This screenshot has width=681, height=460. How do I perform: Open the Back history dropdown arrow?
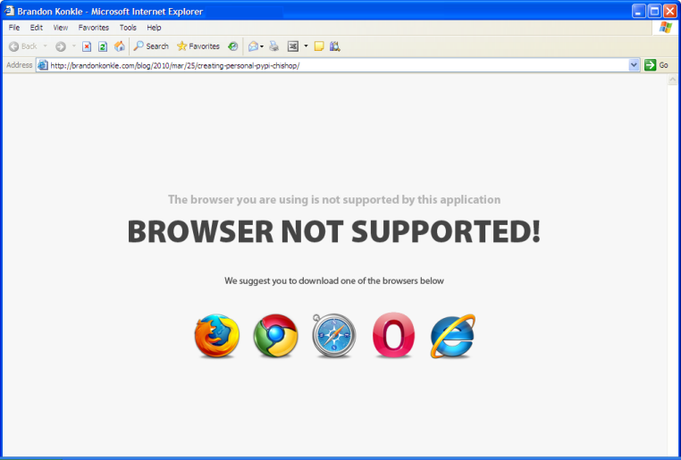tap(46, 46)
